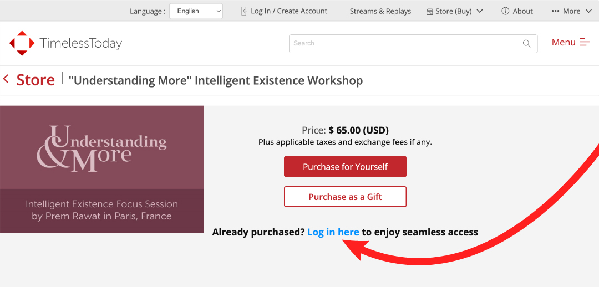This screenshot has width=599, height=287.
Task: Click the back chevron beside Store
Action: [x=6, y=79]
